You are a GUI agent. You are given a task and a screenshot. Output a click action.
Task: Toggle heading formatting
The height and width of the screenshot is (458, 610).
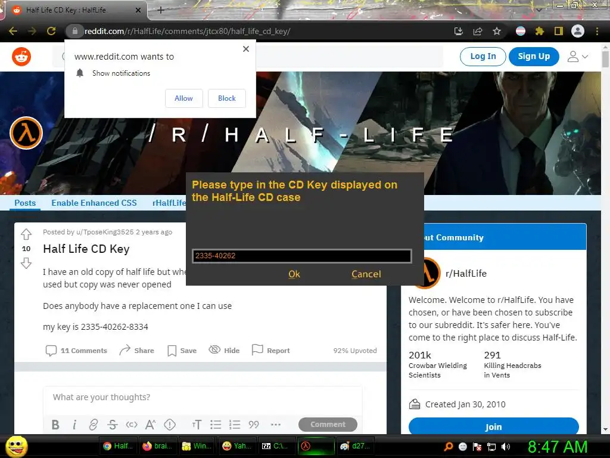197,425
